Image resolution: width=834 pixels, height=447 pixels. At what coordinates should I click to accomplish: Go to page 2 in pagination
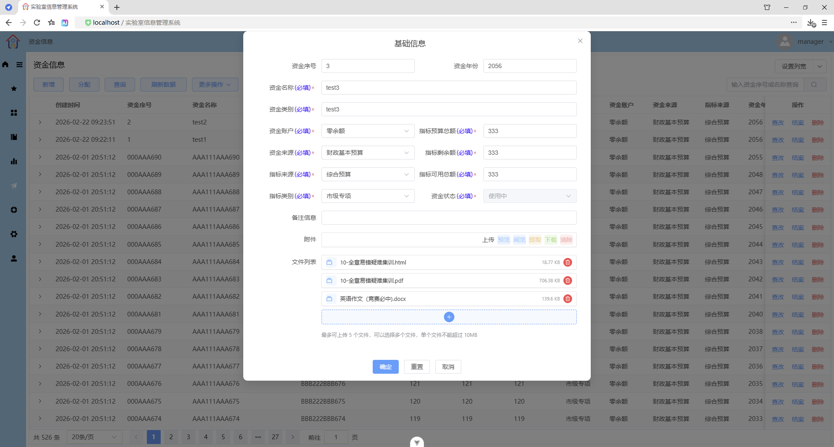[171, 437]
